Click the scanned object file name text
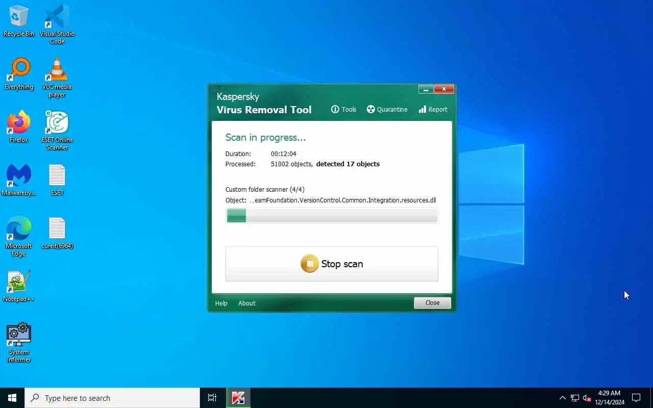Image resolution: width=653 pixels, height=408 pixels. tap(342, 200)
